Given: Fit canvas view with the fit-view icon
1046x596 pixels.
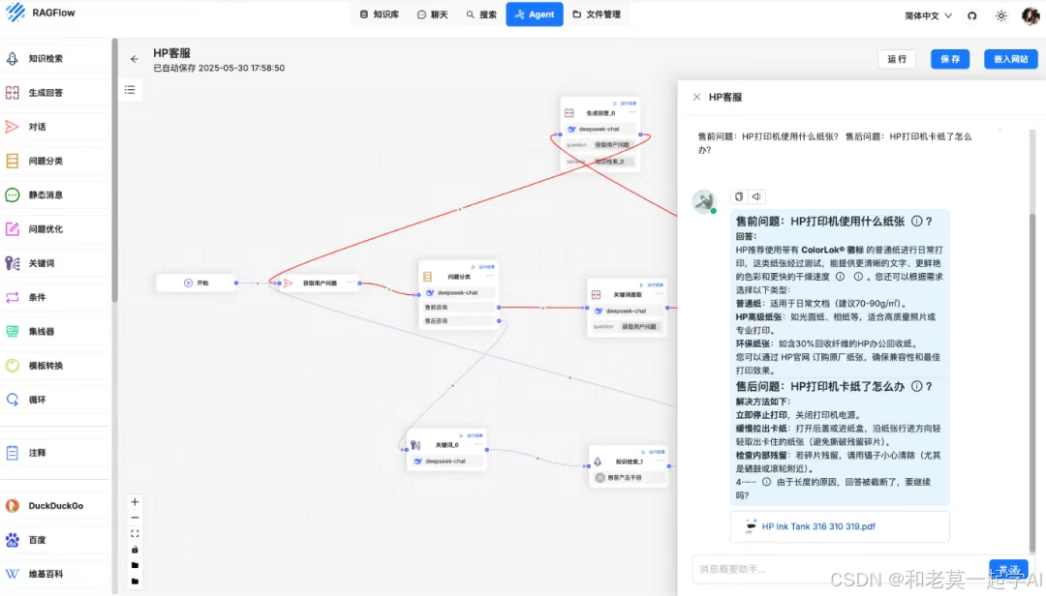Looking at the screenshot, I should [x=135, y=534].
